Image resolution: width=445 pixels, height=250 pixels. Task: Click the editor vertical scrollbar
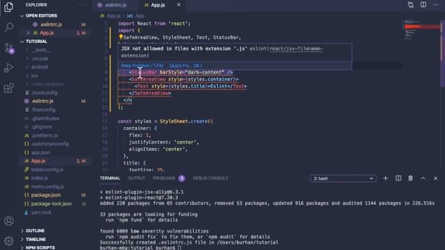[442, 54]
